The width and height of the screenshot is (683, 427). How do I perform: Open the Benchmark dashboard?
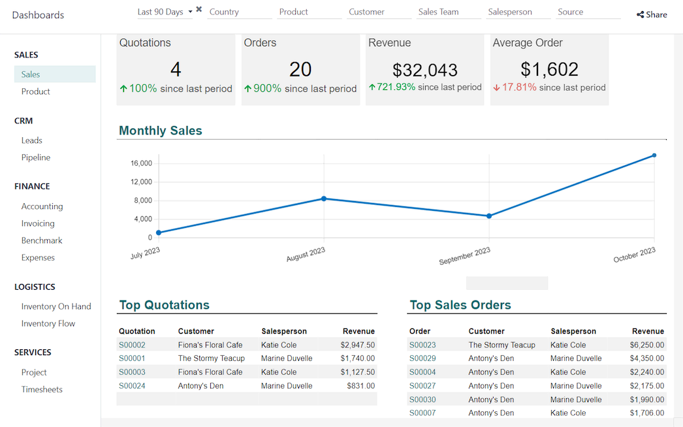click(41, 240)
